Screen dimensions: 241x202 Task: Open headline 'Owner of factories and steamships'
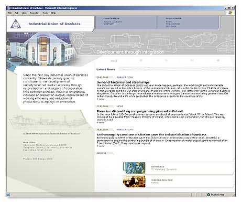pos(123,82)
